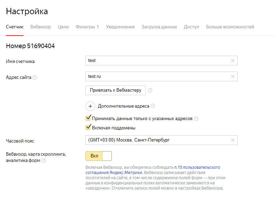
Task: Uncheck the Включая поддомены checkbox
Action: pyautogui.click(x=88, y=128)
